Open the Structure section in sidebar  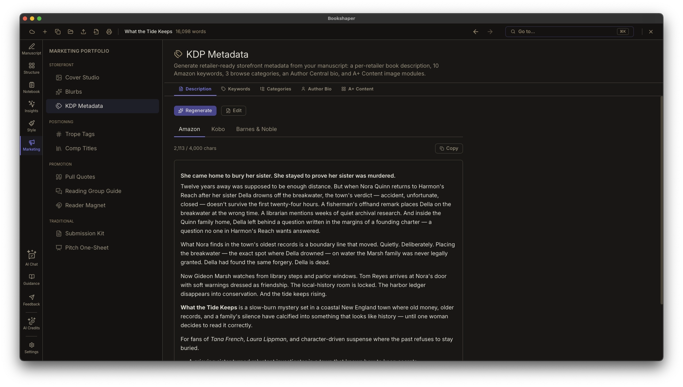[x=31, y=68]
